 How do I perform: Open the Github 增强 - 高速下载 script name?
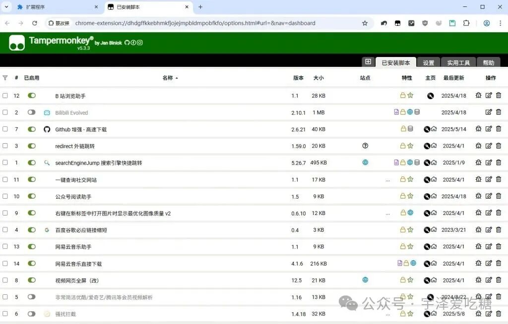[81, 129]
